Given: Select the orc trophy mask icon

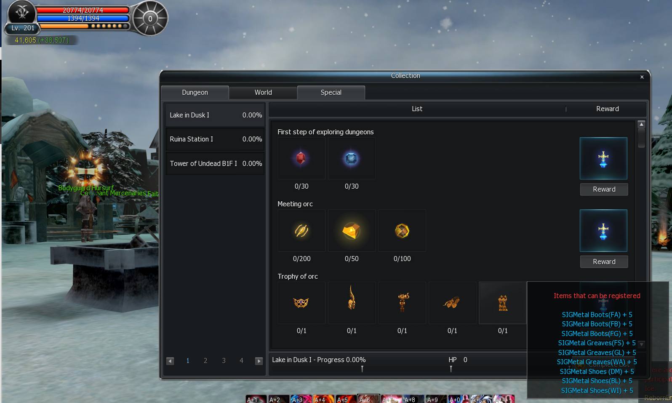Looking at the screenshot, I should pyautogui.click(x=301, y=303).
